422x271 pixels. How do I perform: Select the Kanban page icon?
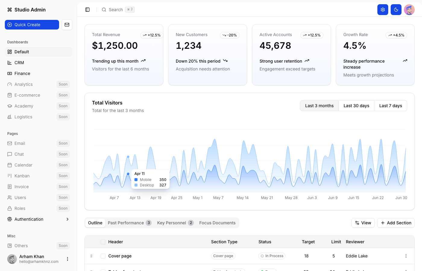(x=10, y=176)
